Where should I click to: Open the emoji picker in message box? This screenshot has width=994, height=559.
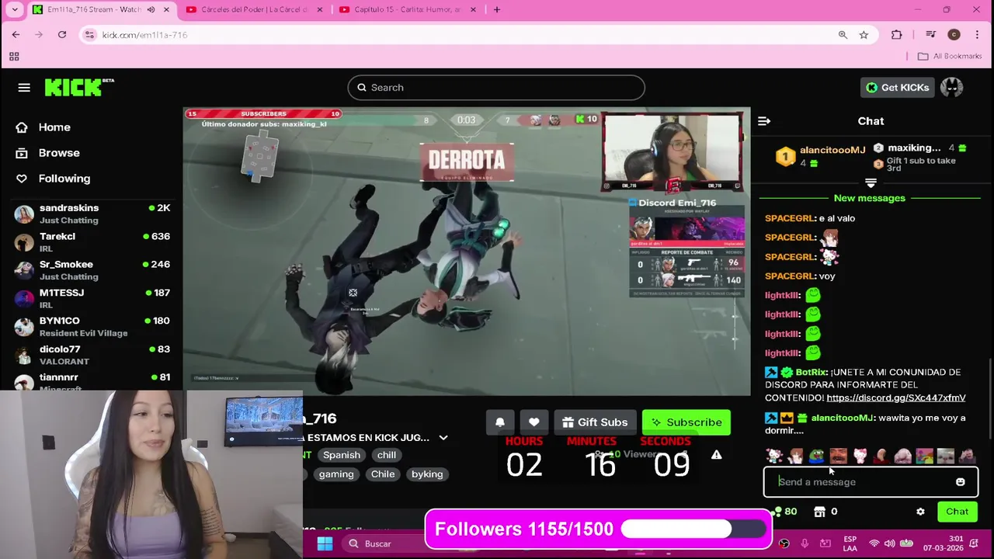[960, 482]
